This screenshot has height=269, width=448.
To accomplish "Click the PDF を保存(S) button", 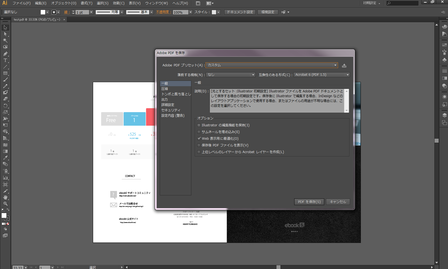I will coord(309,202).
